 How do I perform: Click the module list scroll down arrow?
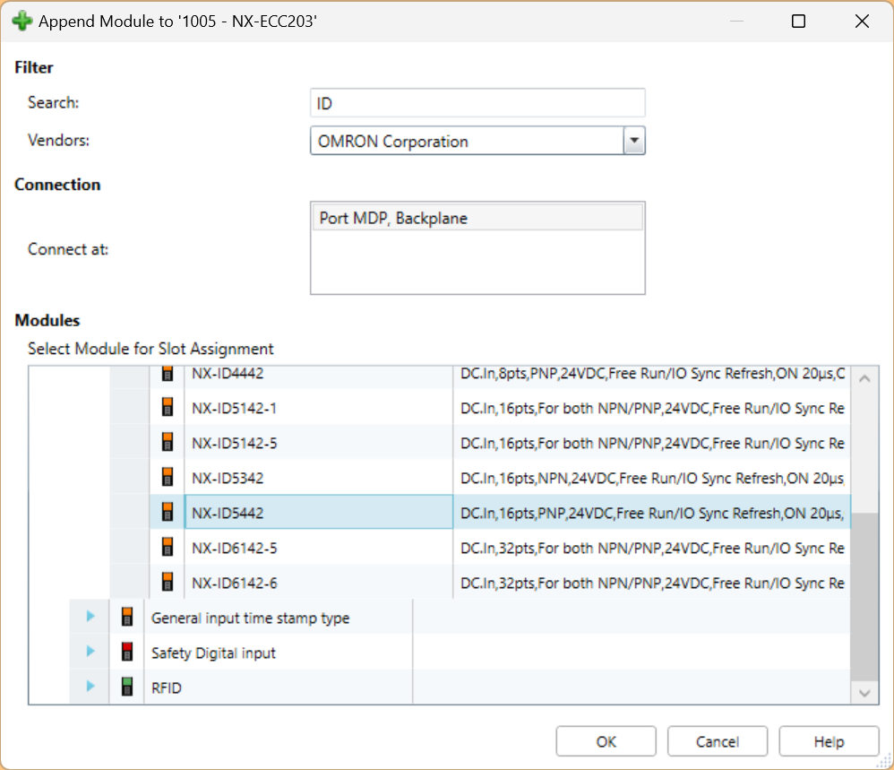point(864,693)
